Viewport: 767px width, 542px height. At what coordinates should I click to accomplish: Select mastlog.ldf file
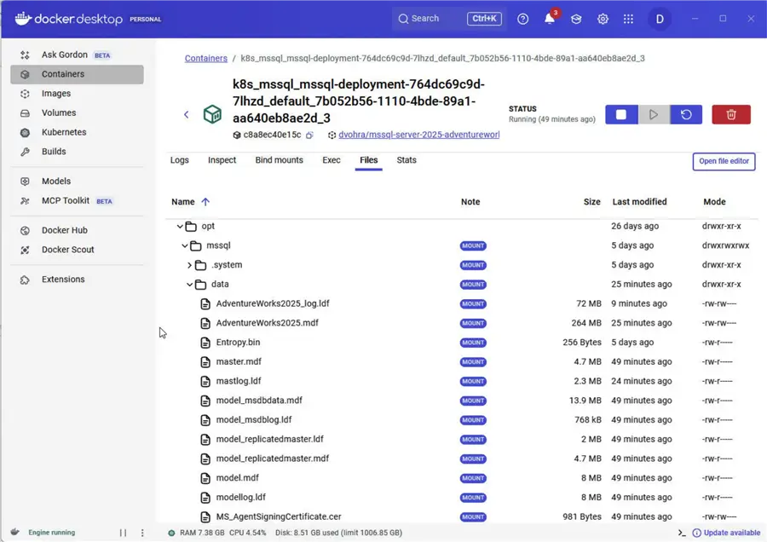point(239,381)
